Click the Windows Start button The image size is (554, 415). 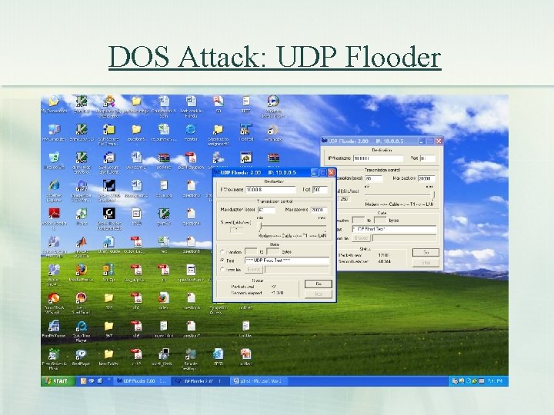click(x=58, y=380)
